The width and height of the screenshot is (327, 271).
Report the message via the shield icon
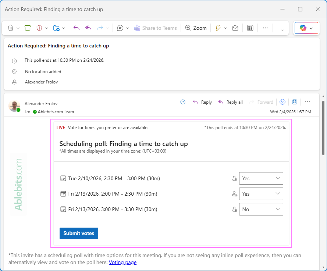tap(40, 28)
